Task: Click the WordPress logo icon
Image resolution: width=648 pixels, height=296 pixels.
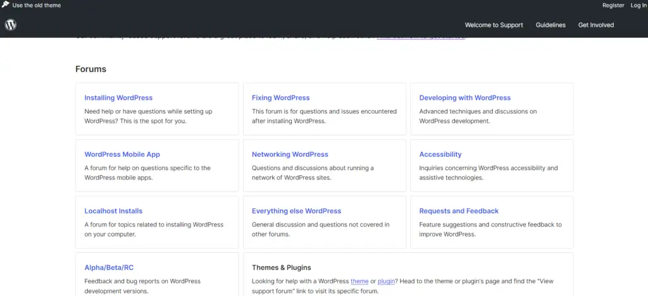Action: pos(11,25)
